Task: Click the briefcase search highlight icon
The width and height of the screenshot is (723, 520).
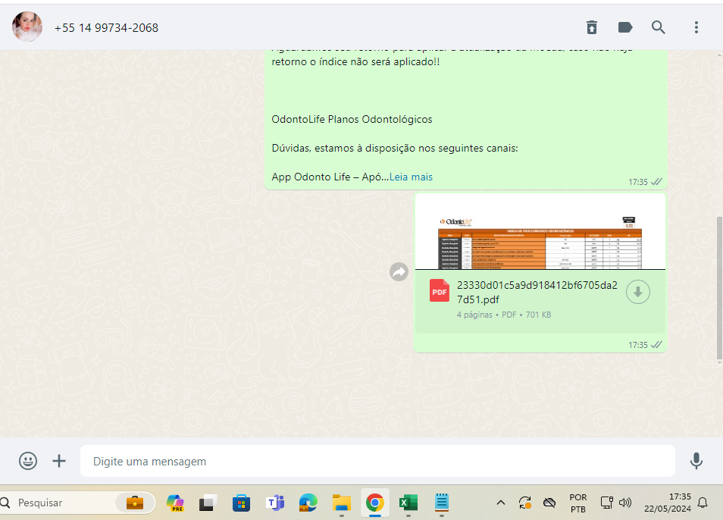Action: coord(135,503)
